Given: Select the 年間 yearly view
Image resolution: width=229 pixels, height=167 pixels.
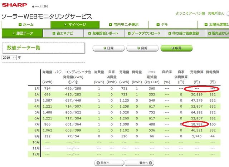Looking at the screenshot, I should [x=176, y=48].
